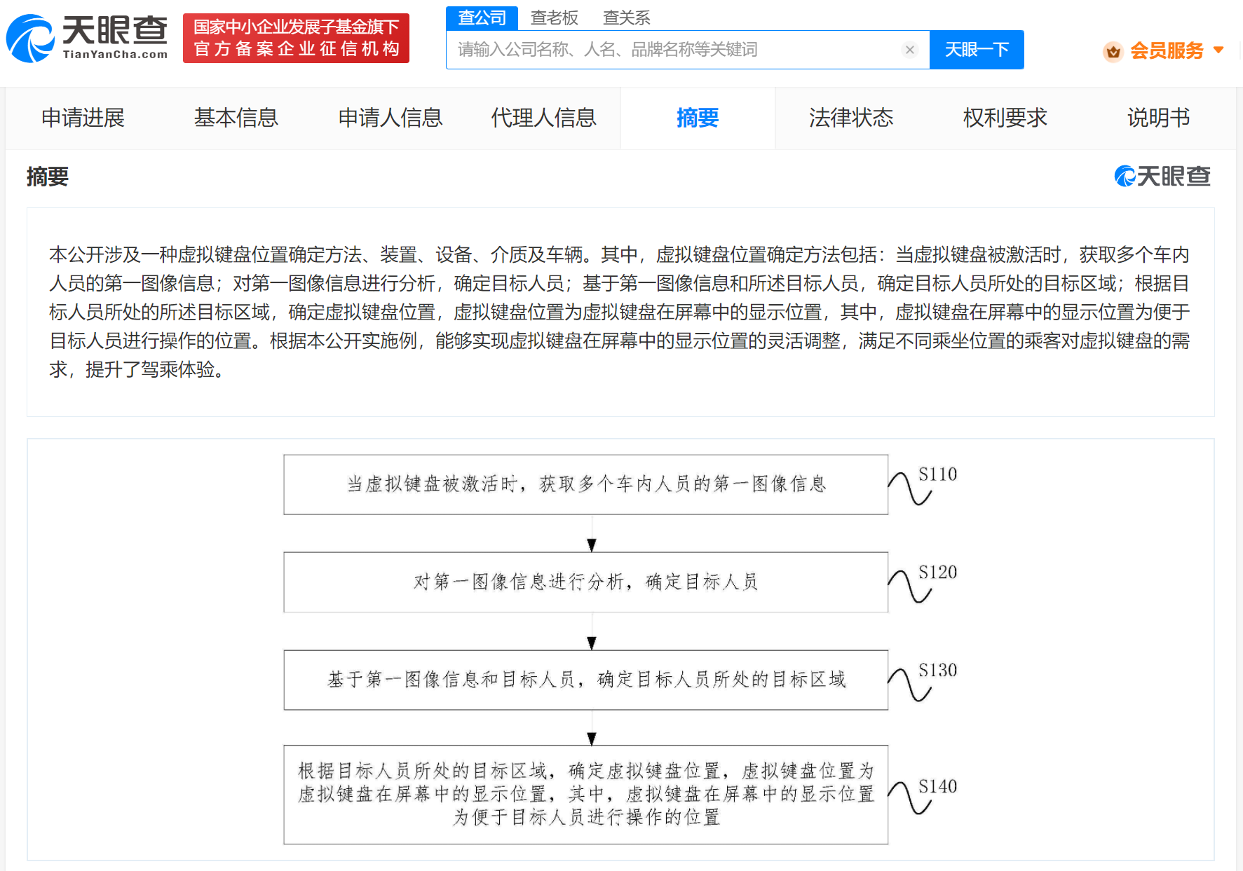The height and width of the screenshot is (871, 1243).
Task: Switch to the 法律状态 tab
Action: click(x=851, y=118)
